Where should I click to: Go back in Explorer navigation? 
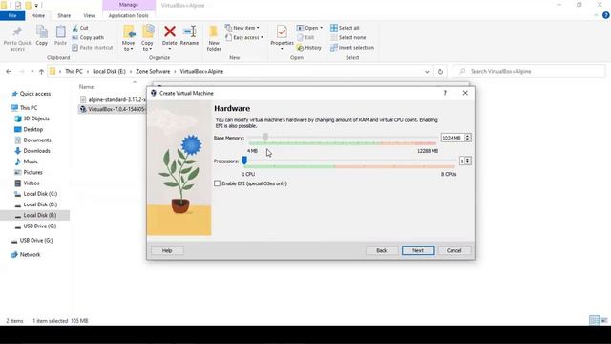[x=9, y=72]
